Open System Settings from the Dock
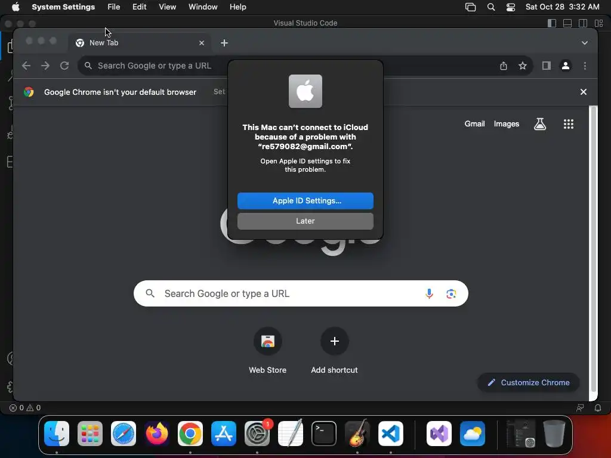 point(257,434)
